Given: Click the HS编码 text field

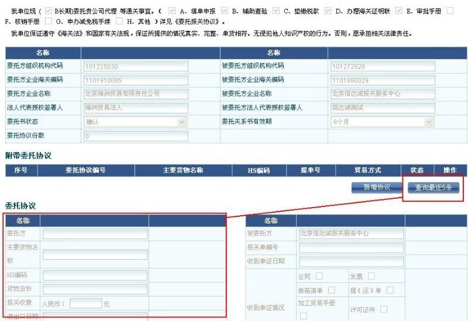Looking at the screenshot, I should tap(95, 275).
